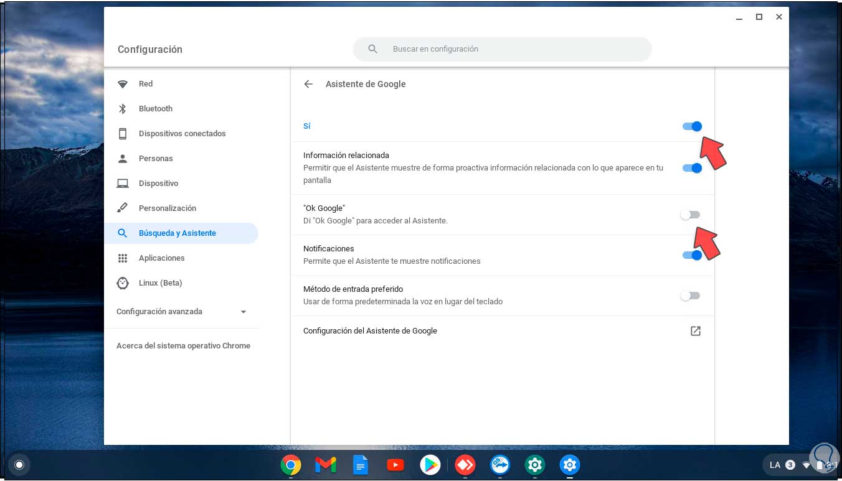The image size is (842, 481).
Task: Open the Bluetooth settings section
Action: [181, 109]
